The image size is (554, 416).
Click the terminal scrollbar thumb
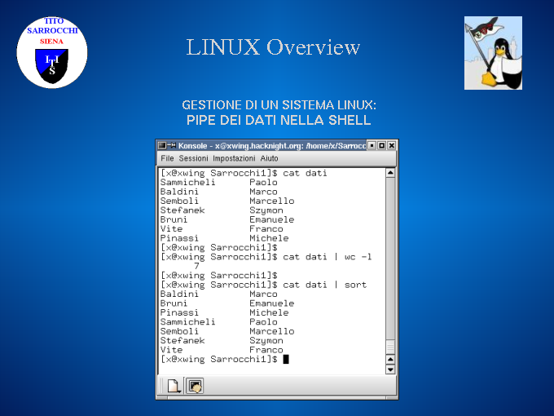pyautogui.click(x=390, y=261)
